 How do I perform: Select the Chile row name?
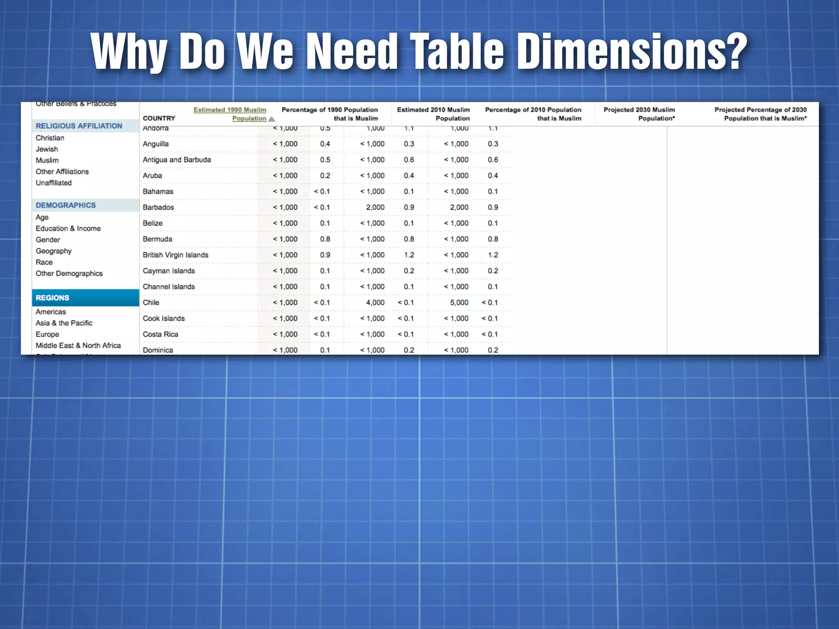point(151,303)
